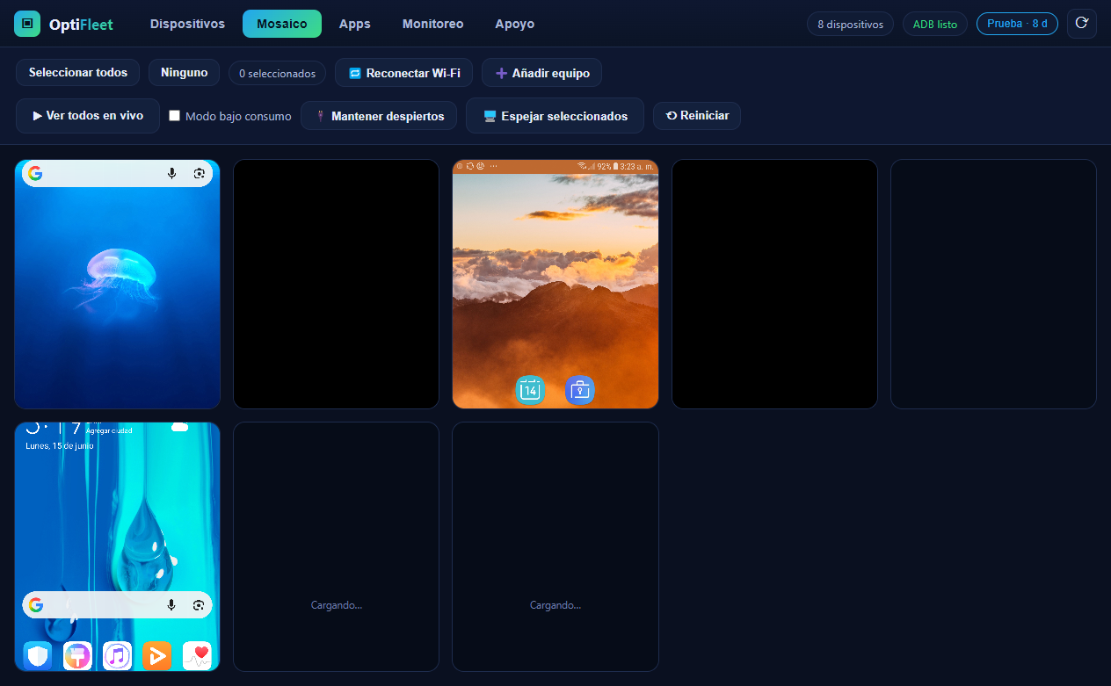Click the Ninguno button
1111x686 pixels.
tap(185, 72)
